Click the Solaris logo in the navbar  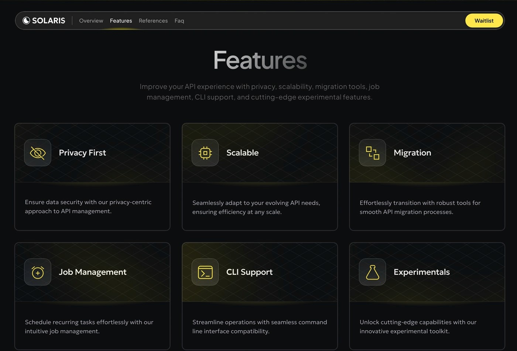(x=44, y=21)
